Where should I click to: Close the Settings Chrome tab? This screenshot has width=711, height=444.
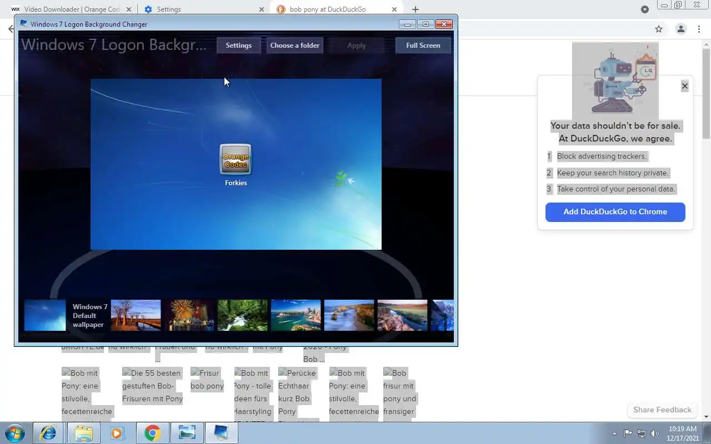(x=262, y=9)
